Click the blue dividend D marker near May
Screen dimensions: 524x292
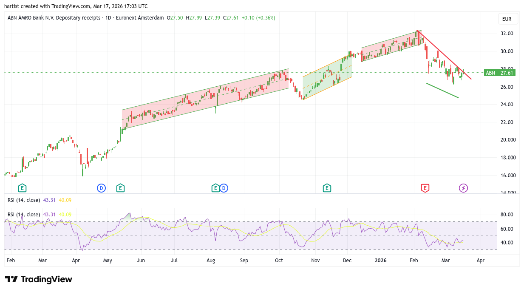click(x=101, y=188)
